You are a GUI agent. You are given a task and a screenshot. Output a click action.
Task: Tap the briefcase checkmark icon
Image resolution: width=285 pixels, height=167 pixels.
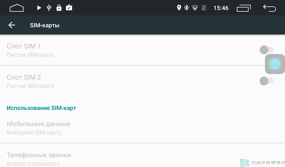pos(69,8)
